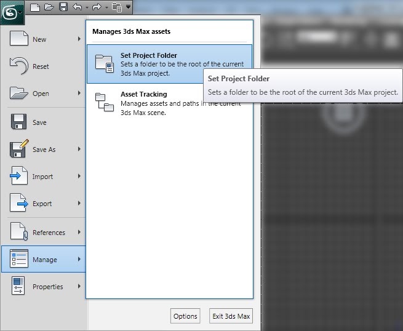Click the open folder icon beside Open
Screen dimensions: 403x331
tap(18, 93)
